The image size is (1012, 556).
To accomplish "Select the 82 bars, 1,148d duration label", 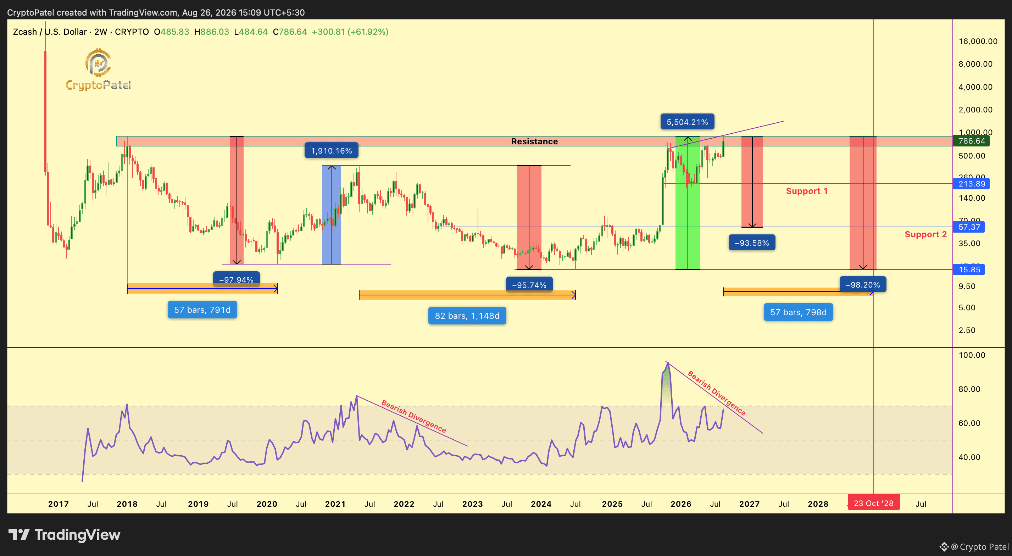I will click(467, 316).
